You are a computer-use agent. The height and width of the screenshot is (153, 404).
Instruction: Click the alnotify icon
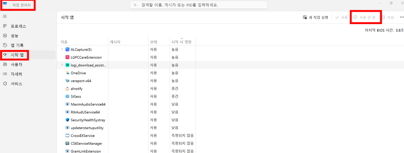67,89
